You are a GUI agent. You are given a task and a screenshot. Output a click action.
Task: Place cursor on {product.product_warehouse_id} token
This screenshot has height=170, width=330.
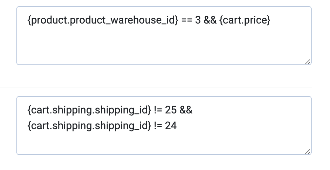tap(103, 21)
